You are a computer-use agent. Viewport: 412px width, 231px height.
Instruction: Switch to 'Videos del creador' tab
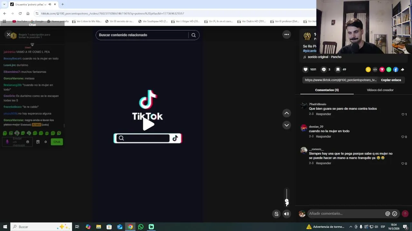[380, 90]
